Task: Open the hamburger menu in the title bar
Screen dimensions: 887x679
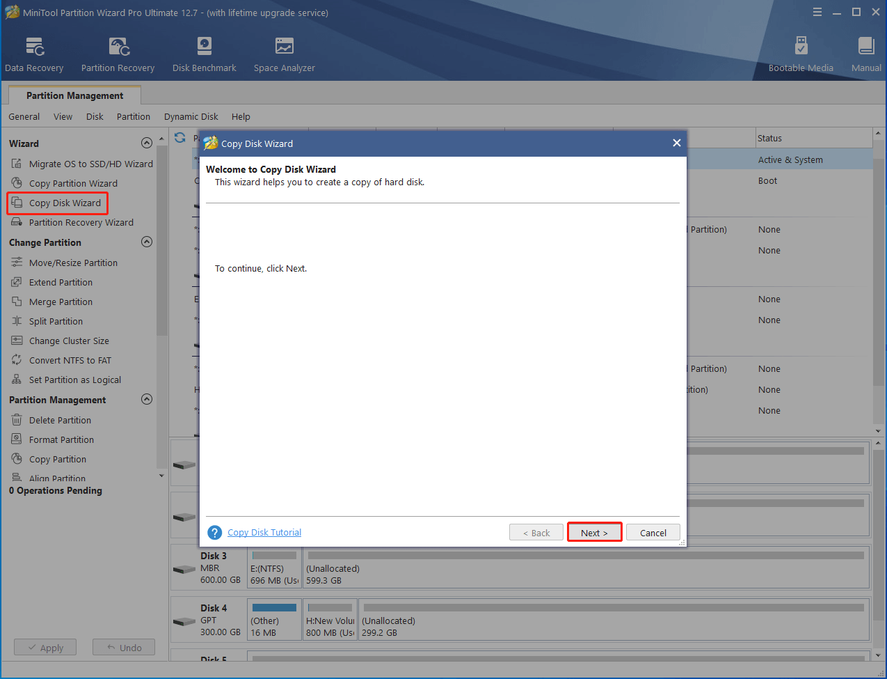Action: pos(817,12)
